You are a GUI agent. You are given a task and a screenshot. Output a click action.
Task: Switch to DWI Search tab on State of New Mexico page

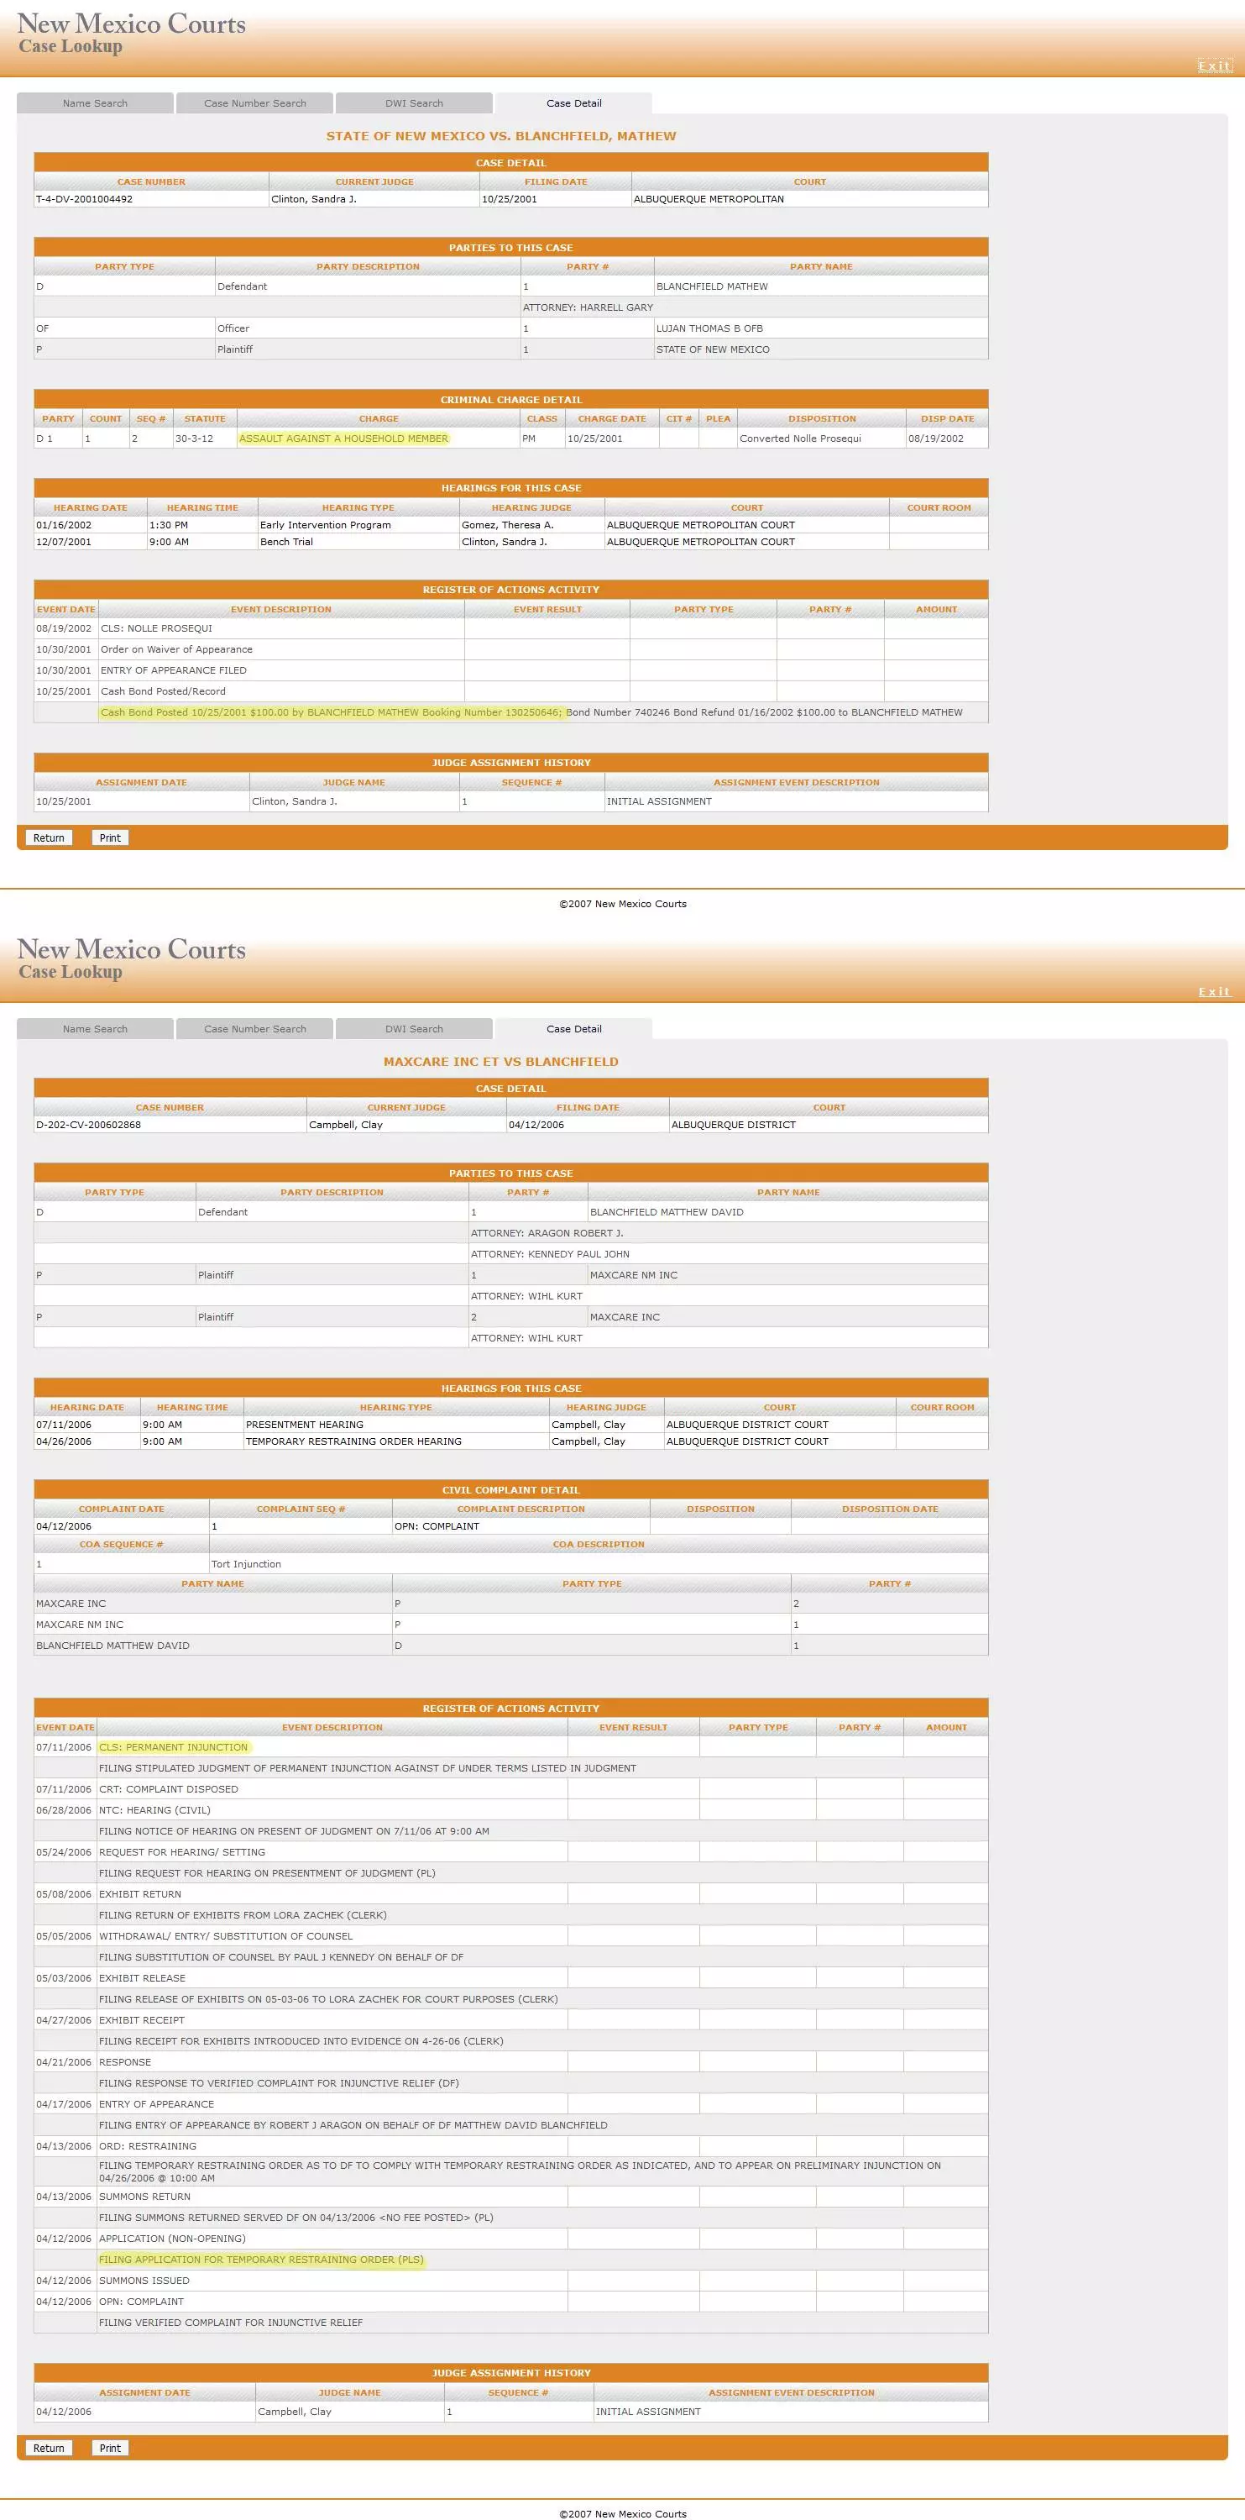coord(414,102)
